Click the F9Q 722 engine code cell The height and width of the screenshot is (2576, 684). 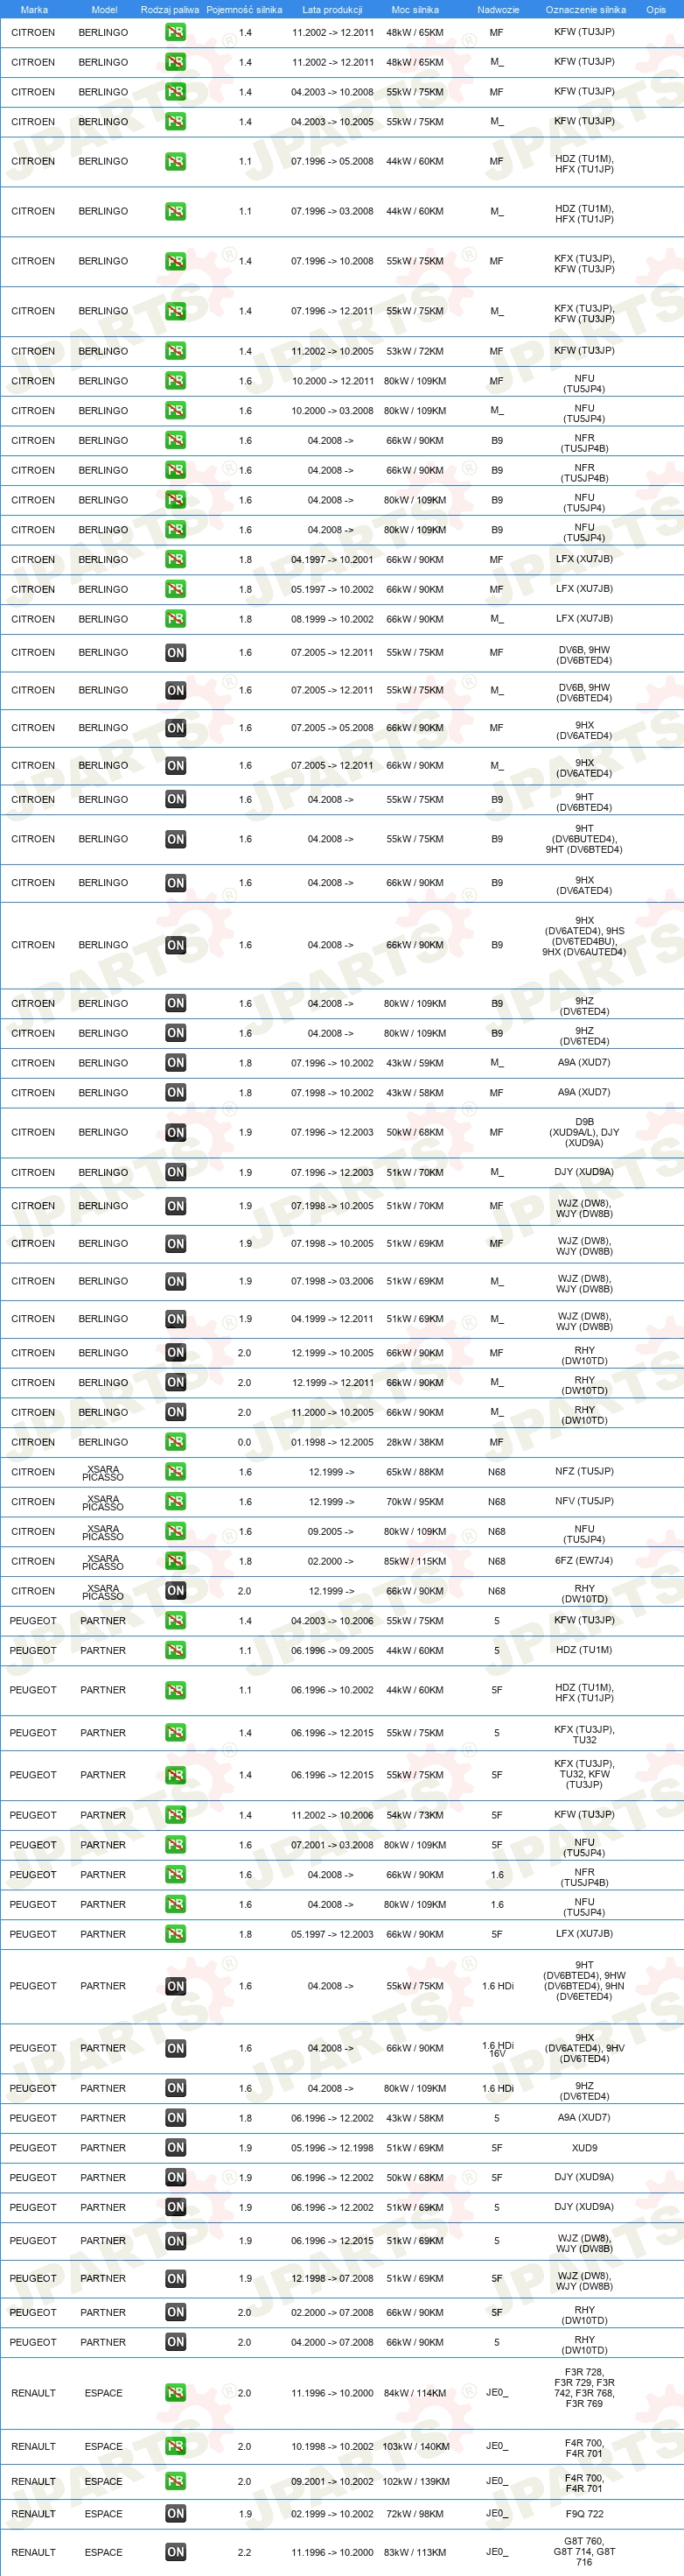point(584,2514)
